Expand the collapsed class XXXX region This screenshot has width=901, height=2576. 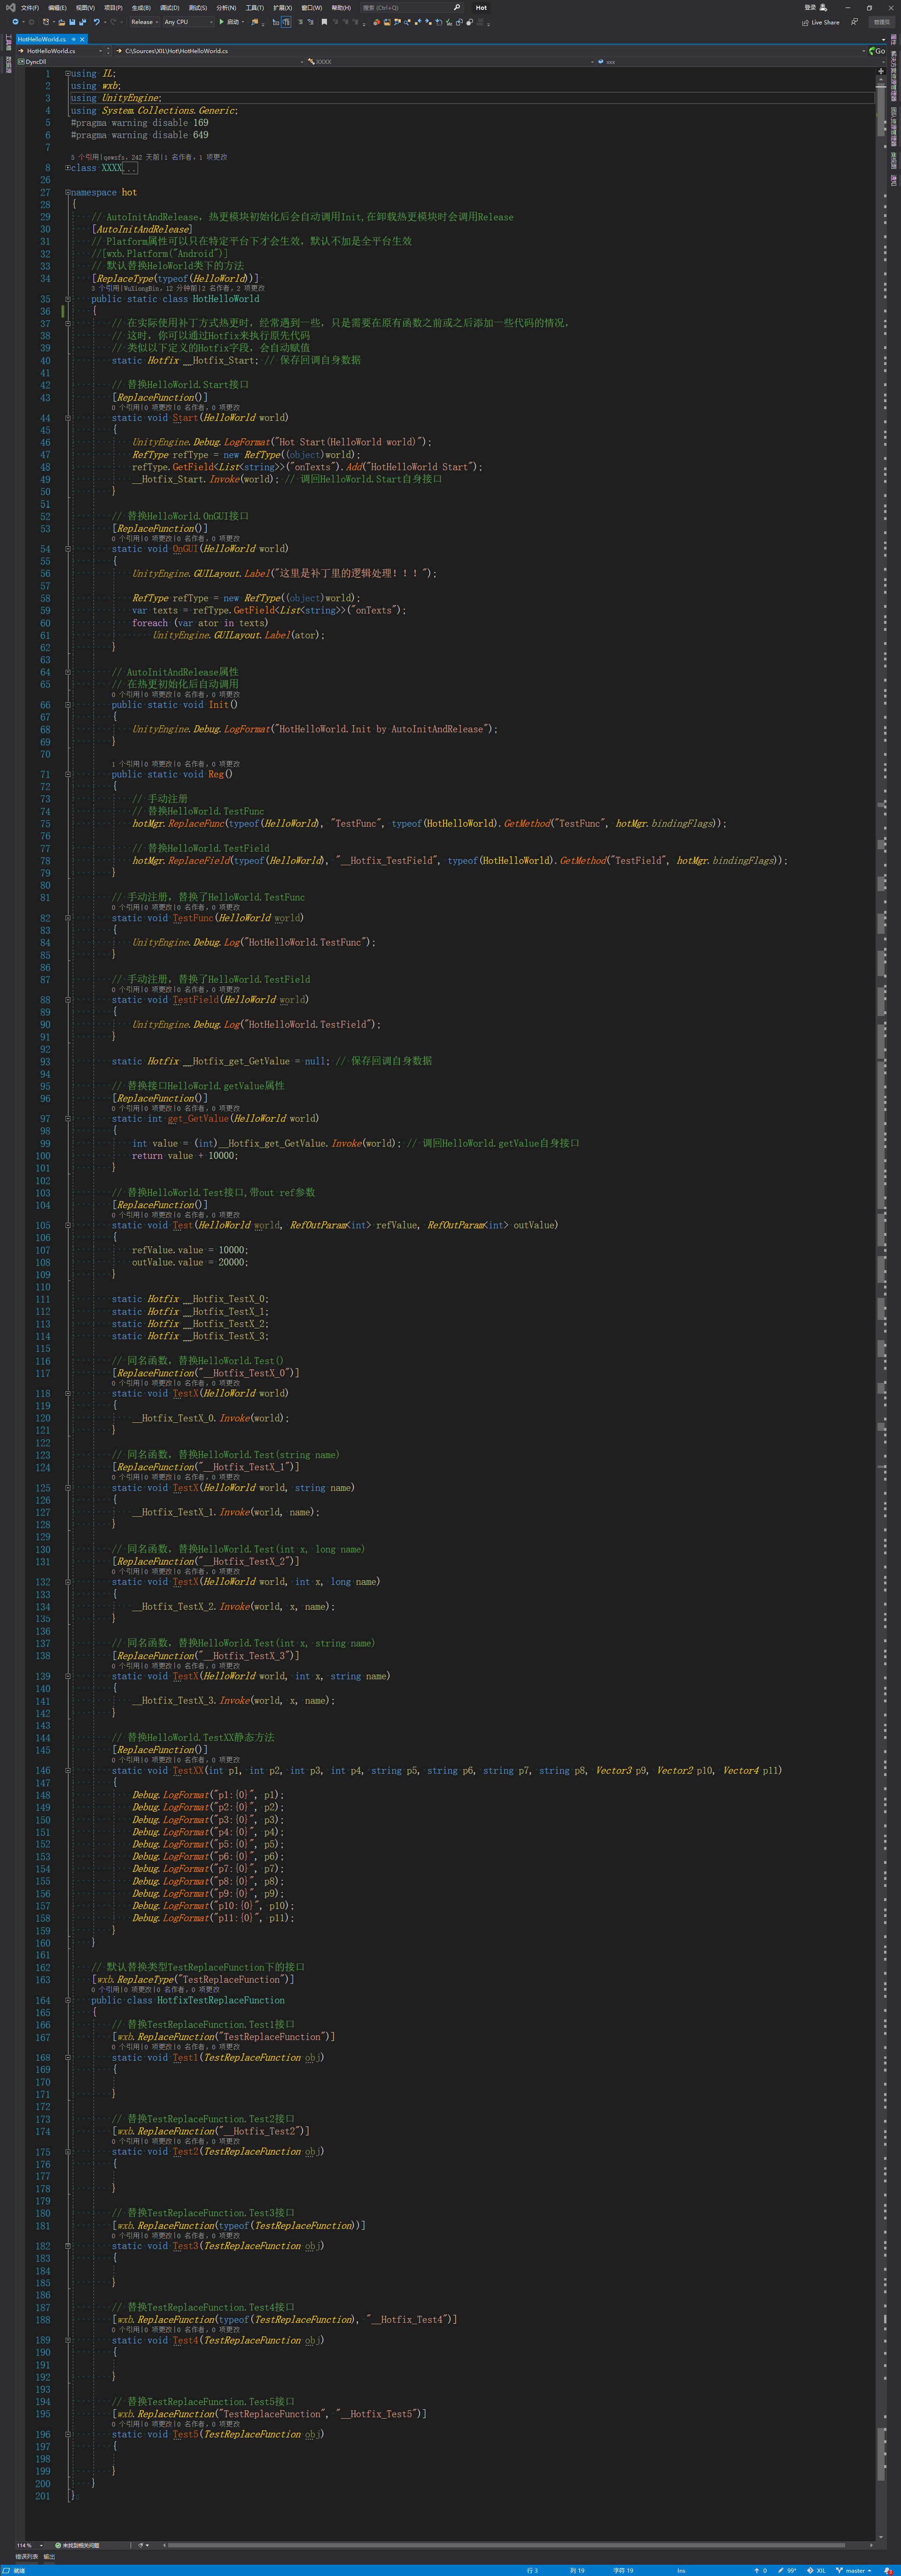point(68,168)
